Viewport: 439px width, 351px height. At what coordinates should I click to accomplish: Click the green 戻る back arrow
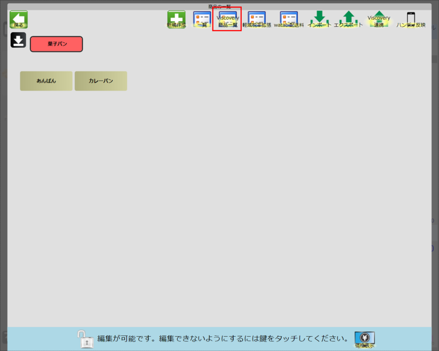coord(18,20)
